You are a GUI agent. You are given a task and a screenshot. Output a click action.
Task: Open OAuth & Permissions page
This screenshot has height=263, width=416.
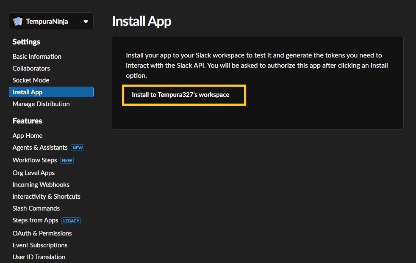pyautogui.click(x=42, y=233)
